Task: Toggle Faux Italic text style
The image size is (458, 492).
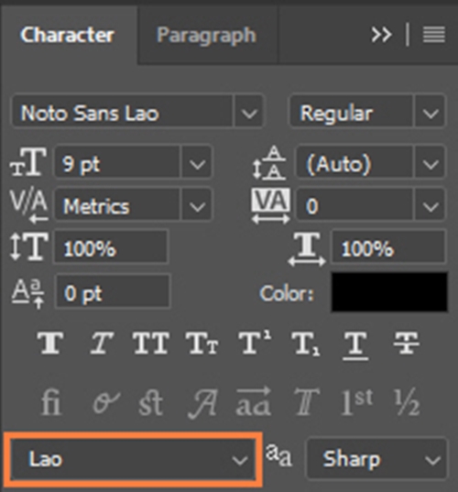Action: [x=102, y=344]
